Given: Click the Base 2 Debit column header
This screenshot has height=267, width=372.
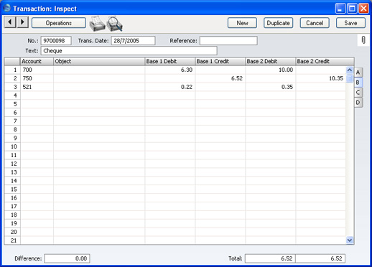Looking at the screenshot, I should point(271,61).
